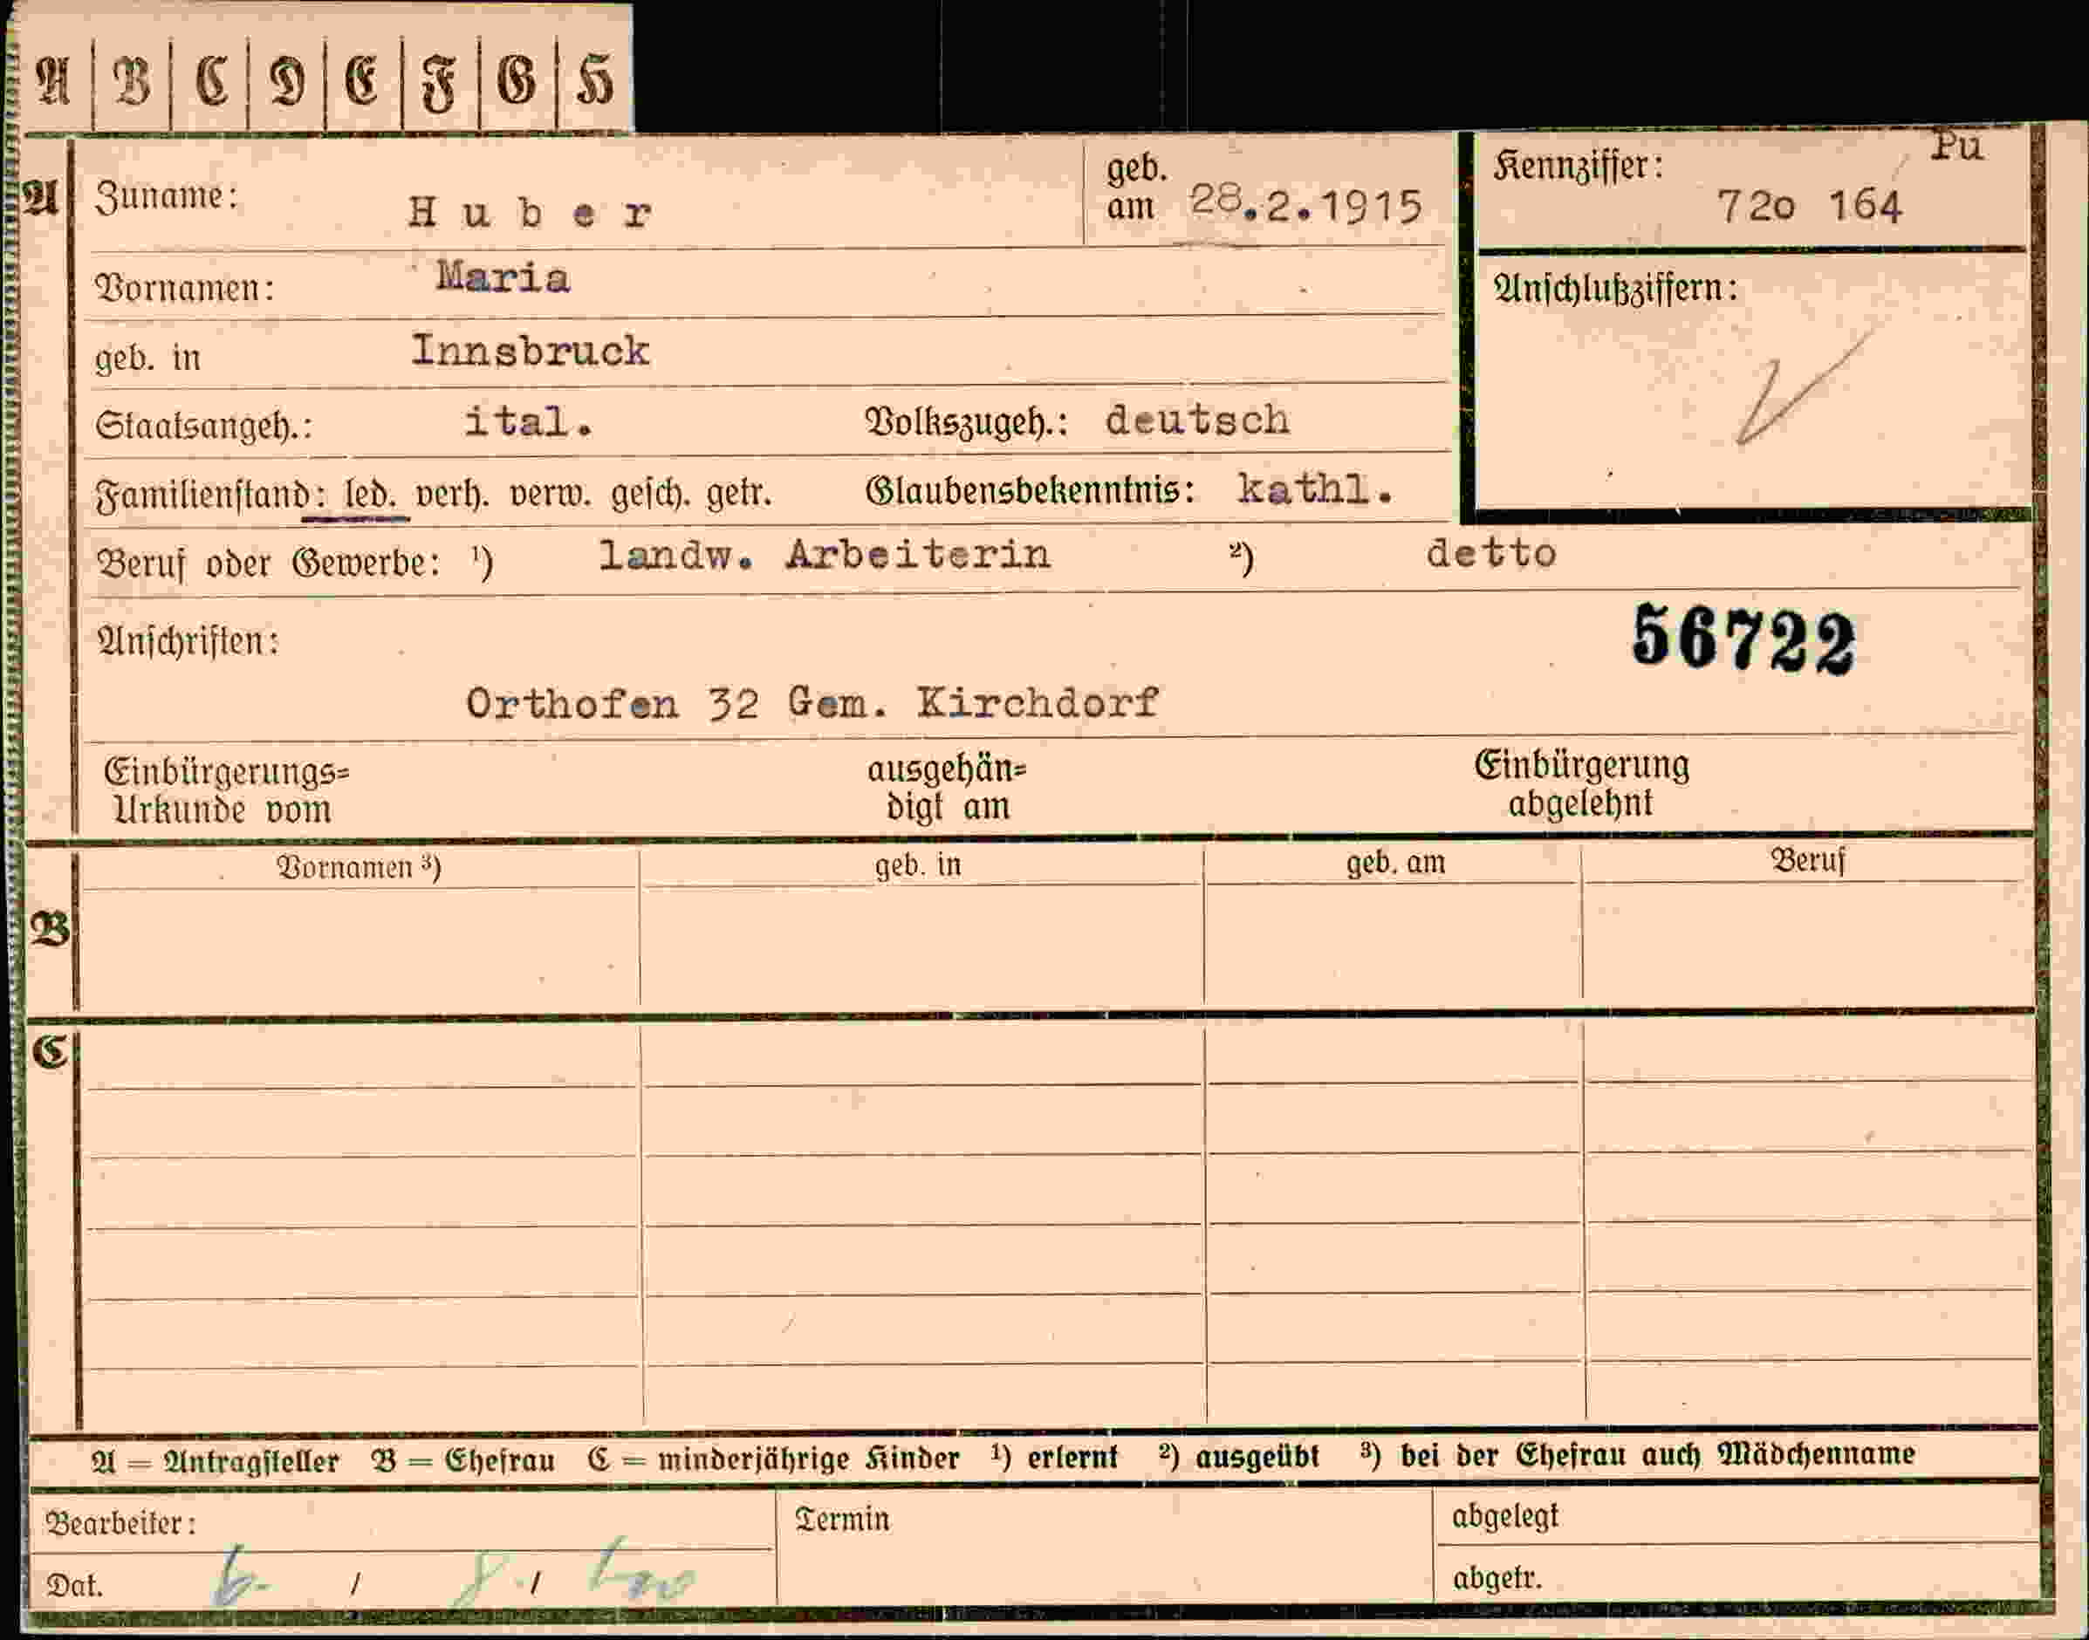Screen dimensions: 2089x1640
Task: Click the section letter C marker
Action: point(50,1051)
